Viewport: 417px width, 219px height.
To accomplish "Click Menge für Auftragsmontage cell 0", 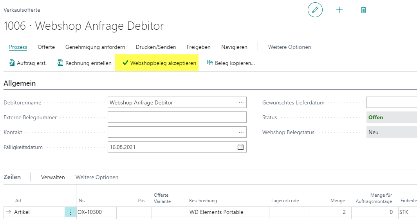I will [x=374, y=212].
